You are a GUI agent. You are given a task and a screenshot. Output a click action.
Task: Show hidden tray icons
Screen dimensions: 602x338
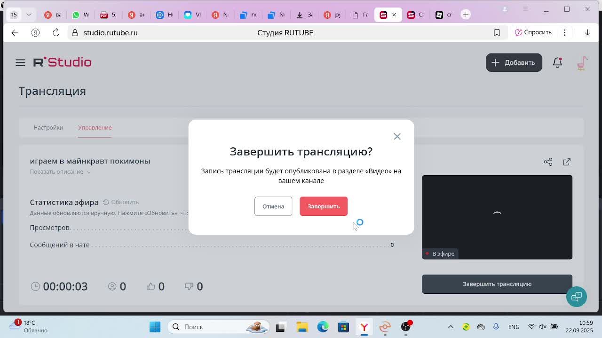coord(451,327)
